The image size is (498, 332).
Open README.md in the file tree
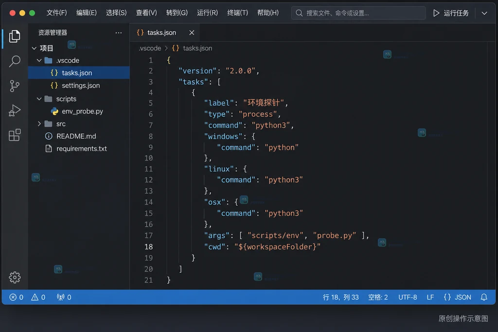[x=79, y=136]
